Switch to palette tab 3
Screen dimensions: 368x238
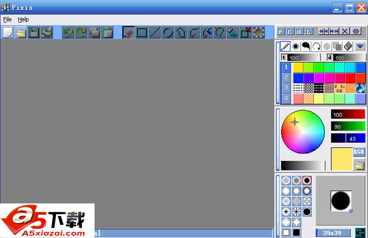pyautogui.click(x=286, y=88)
